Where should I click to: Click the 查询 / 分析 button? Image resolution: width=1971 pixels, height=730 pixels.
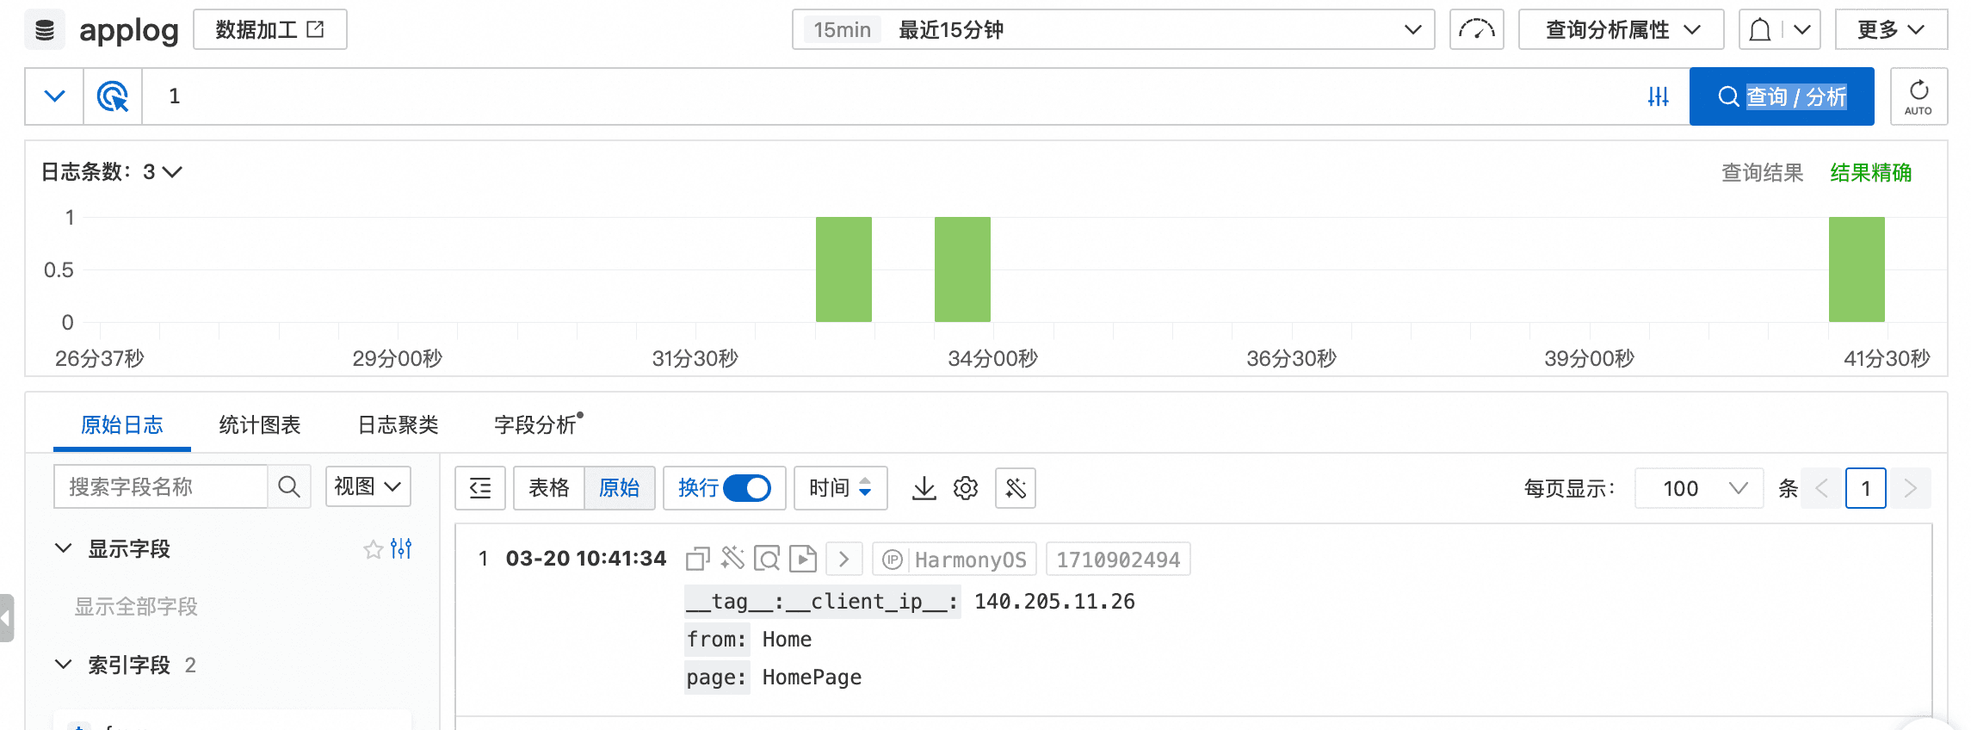tap(1781, 96)
